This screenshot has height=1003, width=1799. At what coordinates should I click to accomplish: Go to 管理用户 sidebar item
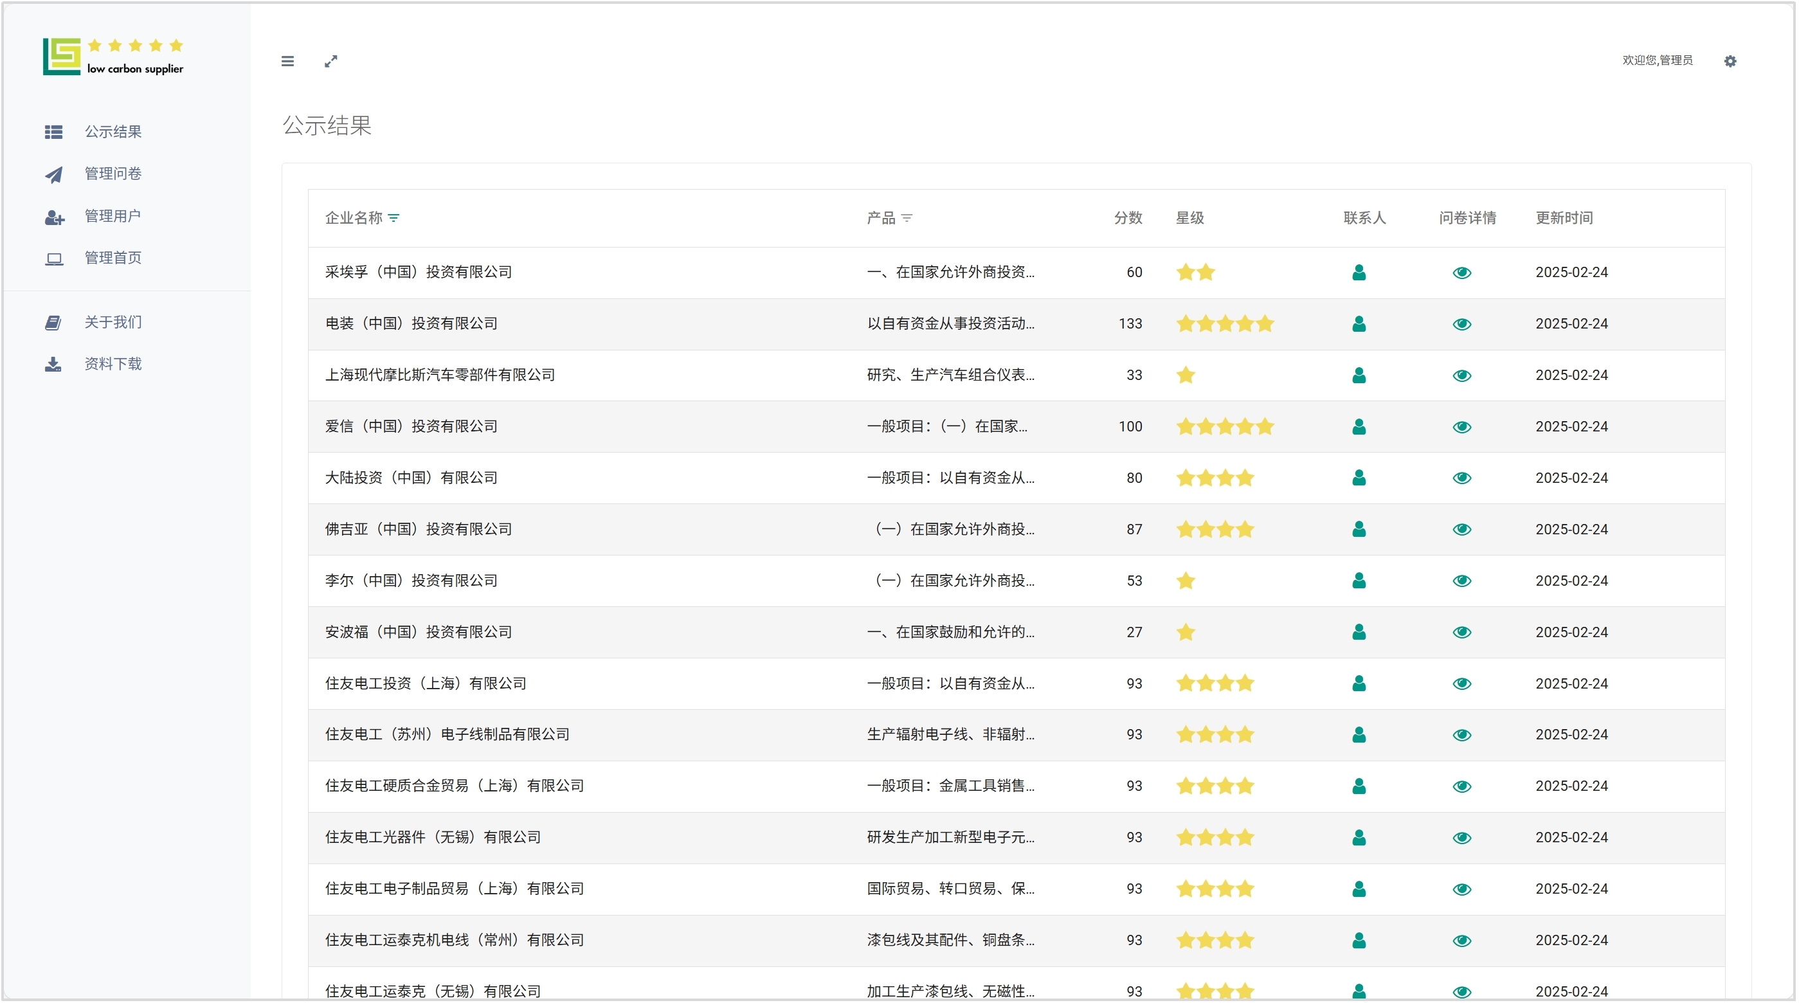(113, 217)
